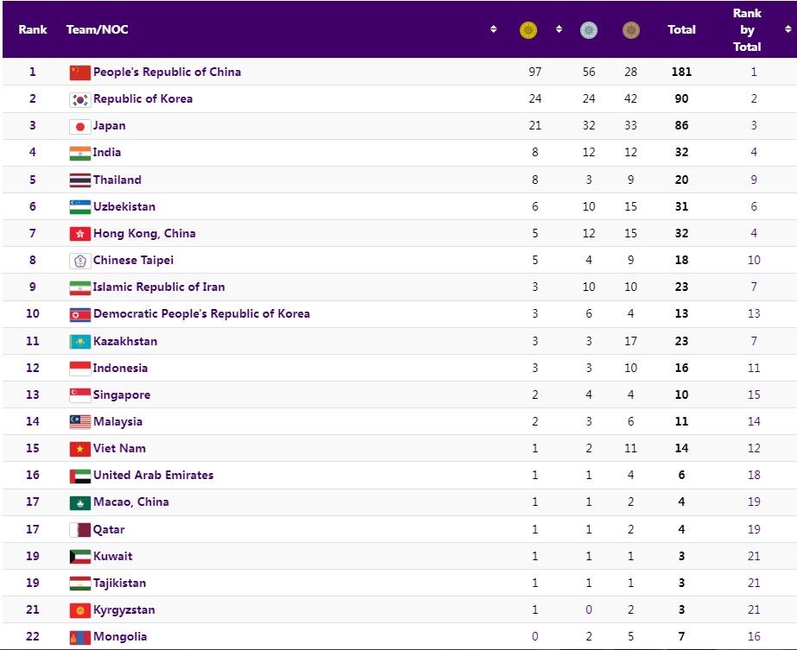Open the Uzbekistan team link
The height and width of the screenshot is (650, 797).
(x=124, y=206)
